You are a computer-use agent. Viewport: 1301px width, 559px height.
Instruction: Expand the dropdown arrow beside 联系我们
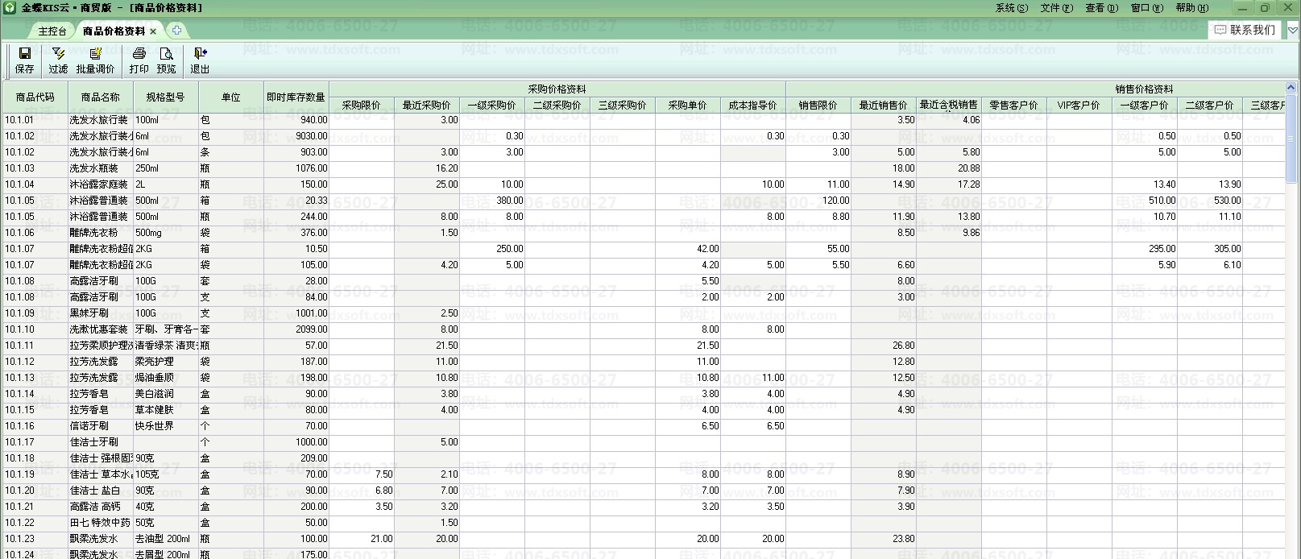(x=1292, y=30)
